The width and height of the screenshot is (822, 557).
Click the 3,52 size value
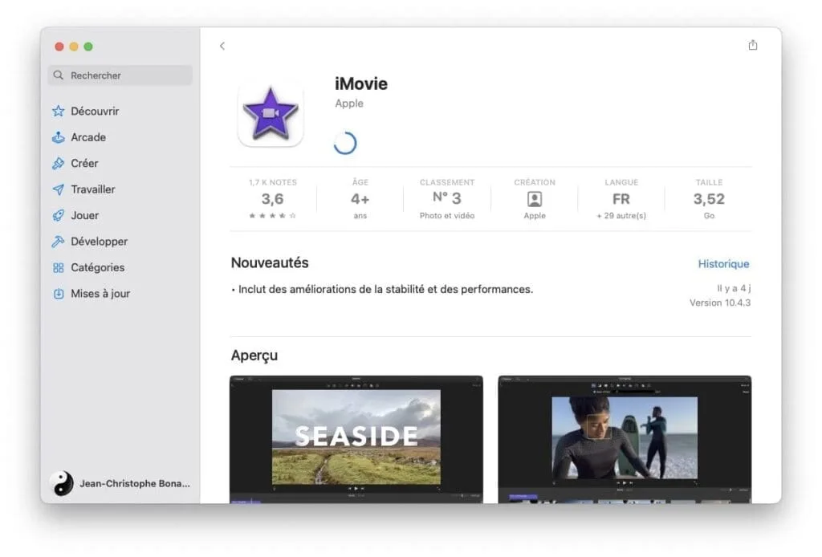[709, 199]
